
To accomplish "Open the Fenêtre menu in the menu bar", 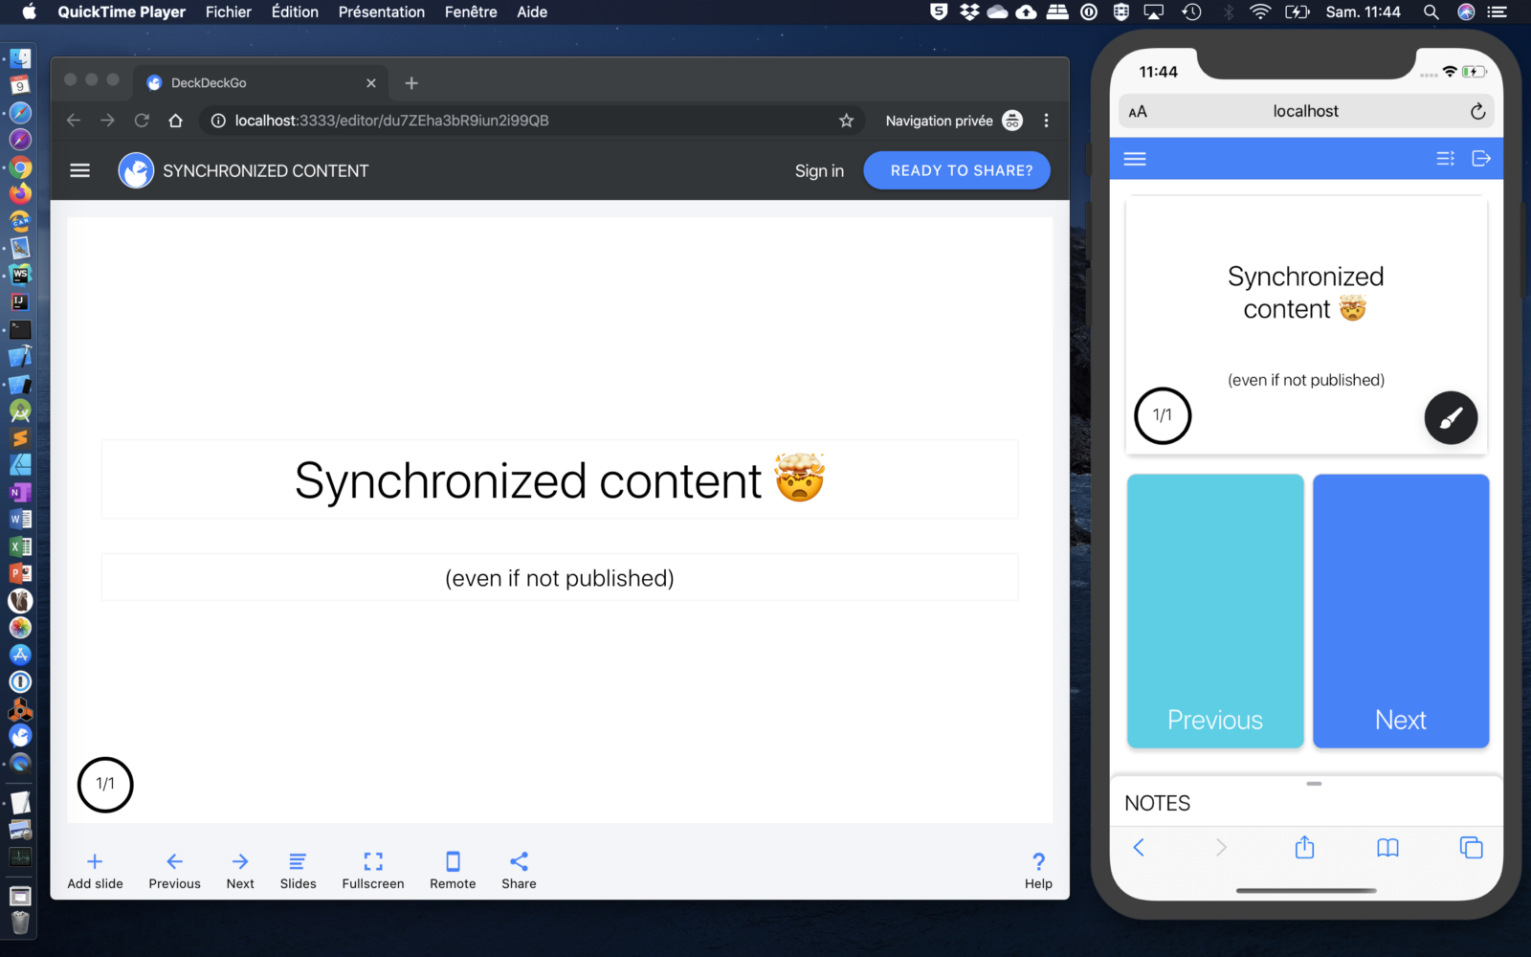I will click(470, 12).
